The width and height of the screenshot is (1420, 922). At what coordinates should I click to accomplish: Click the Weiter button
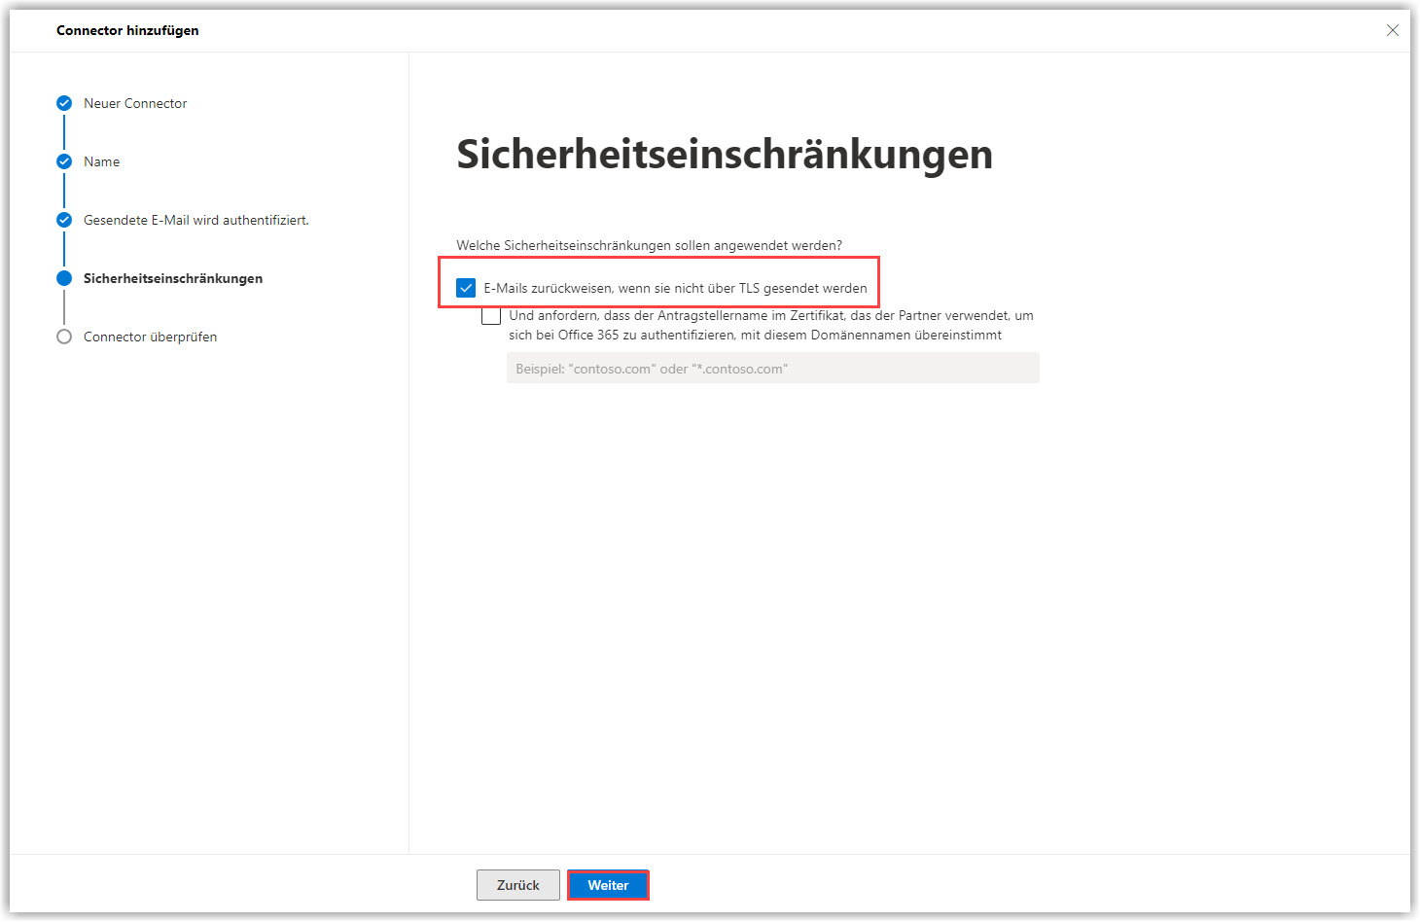[608, 885]
